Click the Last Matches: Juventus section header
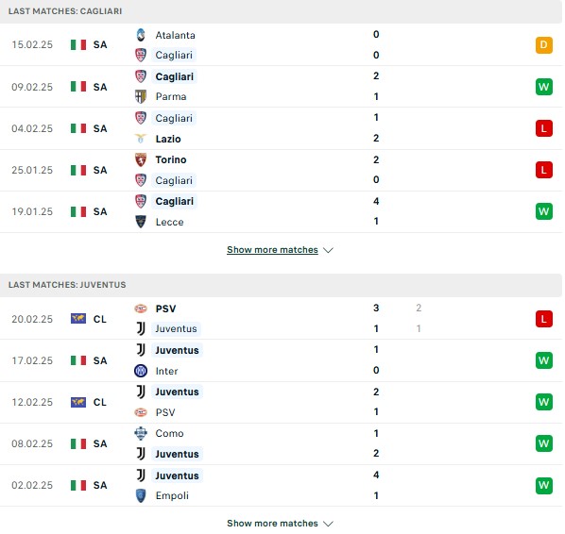This screenshot has width=565, height=534. (281, 285)
